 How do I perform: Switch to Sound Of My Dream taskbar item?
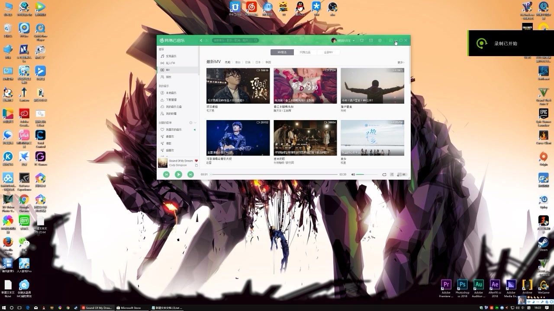click(x=98, y=308)
